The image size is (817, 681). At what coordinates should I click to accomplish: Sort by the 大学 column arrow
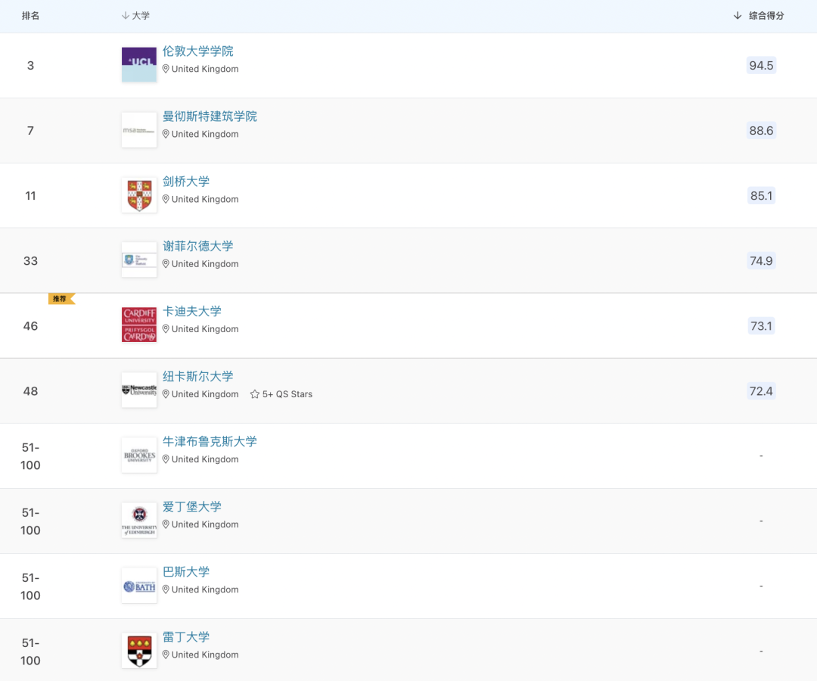(x=125, y=16)
